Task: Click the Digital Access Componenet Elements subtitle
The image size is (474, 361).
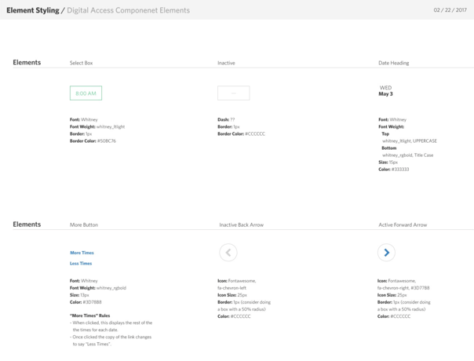Action: pyautogui.click(x=128, y=10)
